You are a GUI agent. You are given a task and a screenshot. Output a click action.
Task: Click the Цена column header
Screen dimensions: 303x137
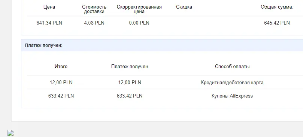pyautogui.click(x=49, y=7)
